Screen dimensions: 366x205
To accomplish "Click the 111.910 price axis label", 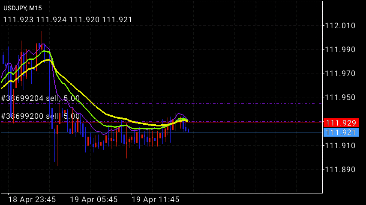I will [340, 146].
